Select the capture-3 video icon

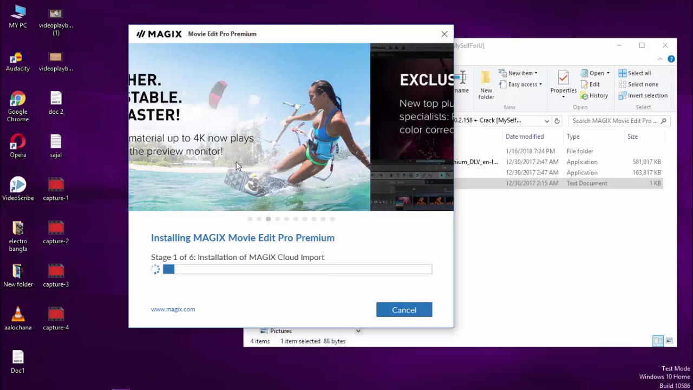[x=56, y=276]
